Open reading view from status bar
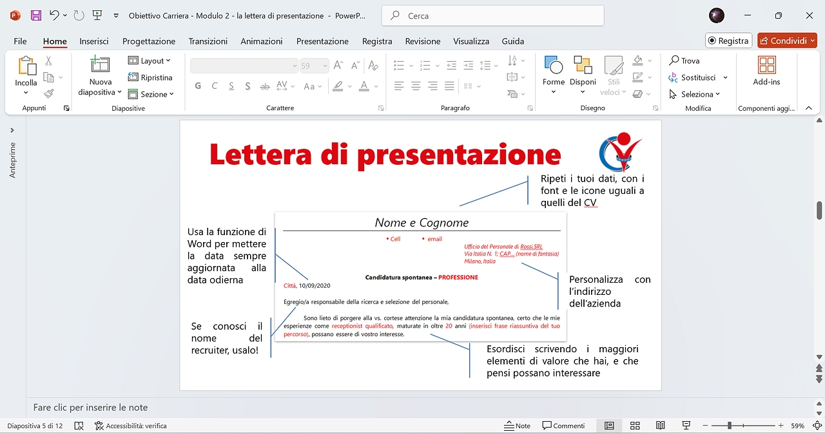 click(661, 426)
